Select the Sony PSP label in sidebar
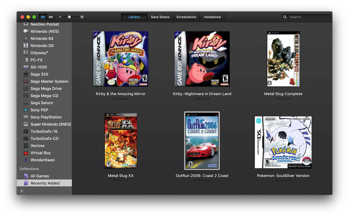The width and height of the screenshot is (349, 217). click(39, 110)
